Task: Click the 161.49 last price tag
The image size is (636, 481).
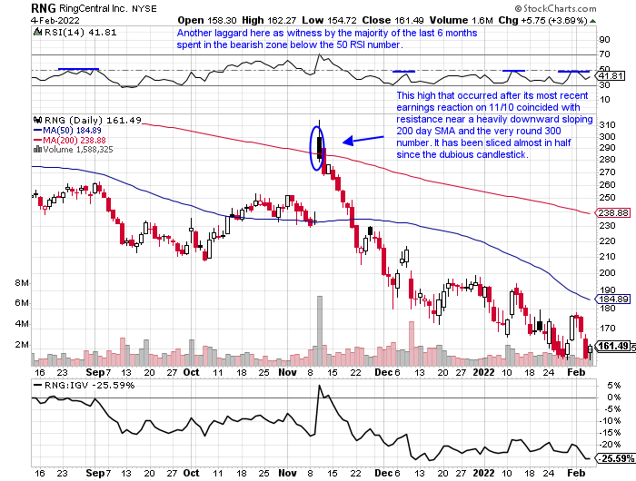Action: [x=613, y=346]
